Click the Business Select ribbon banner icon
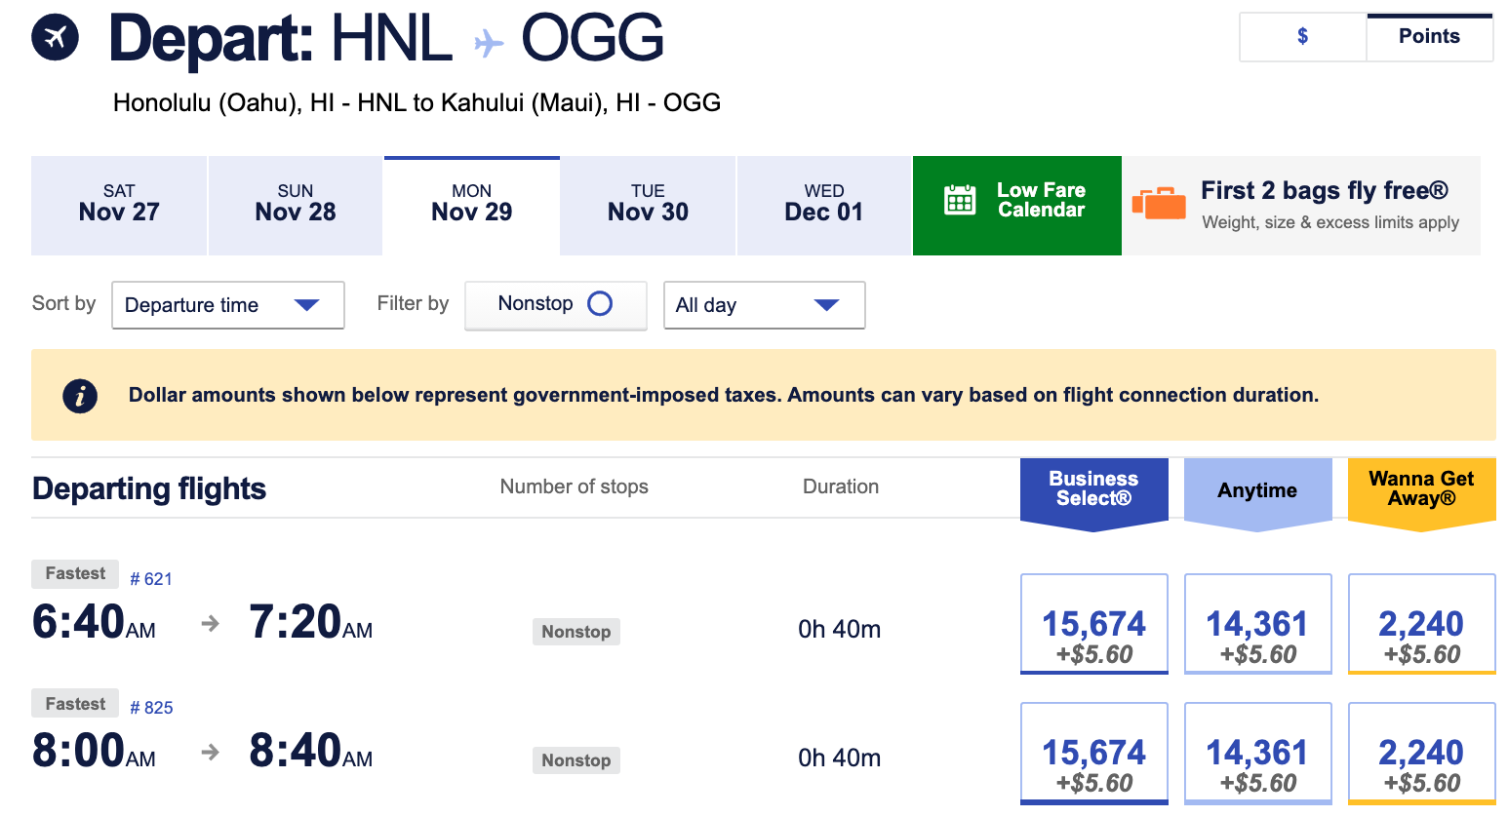 1093,491
